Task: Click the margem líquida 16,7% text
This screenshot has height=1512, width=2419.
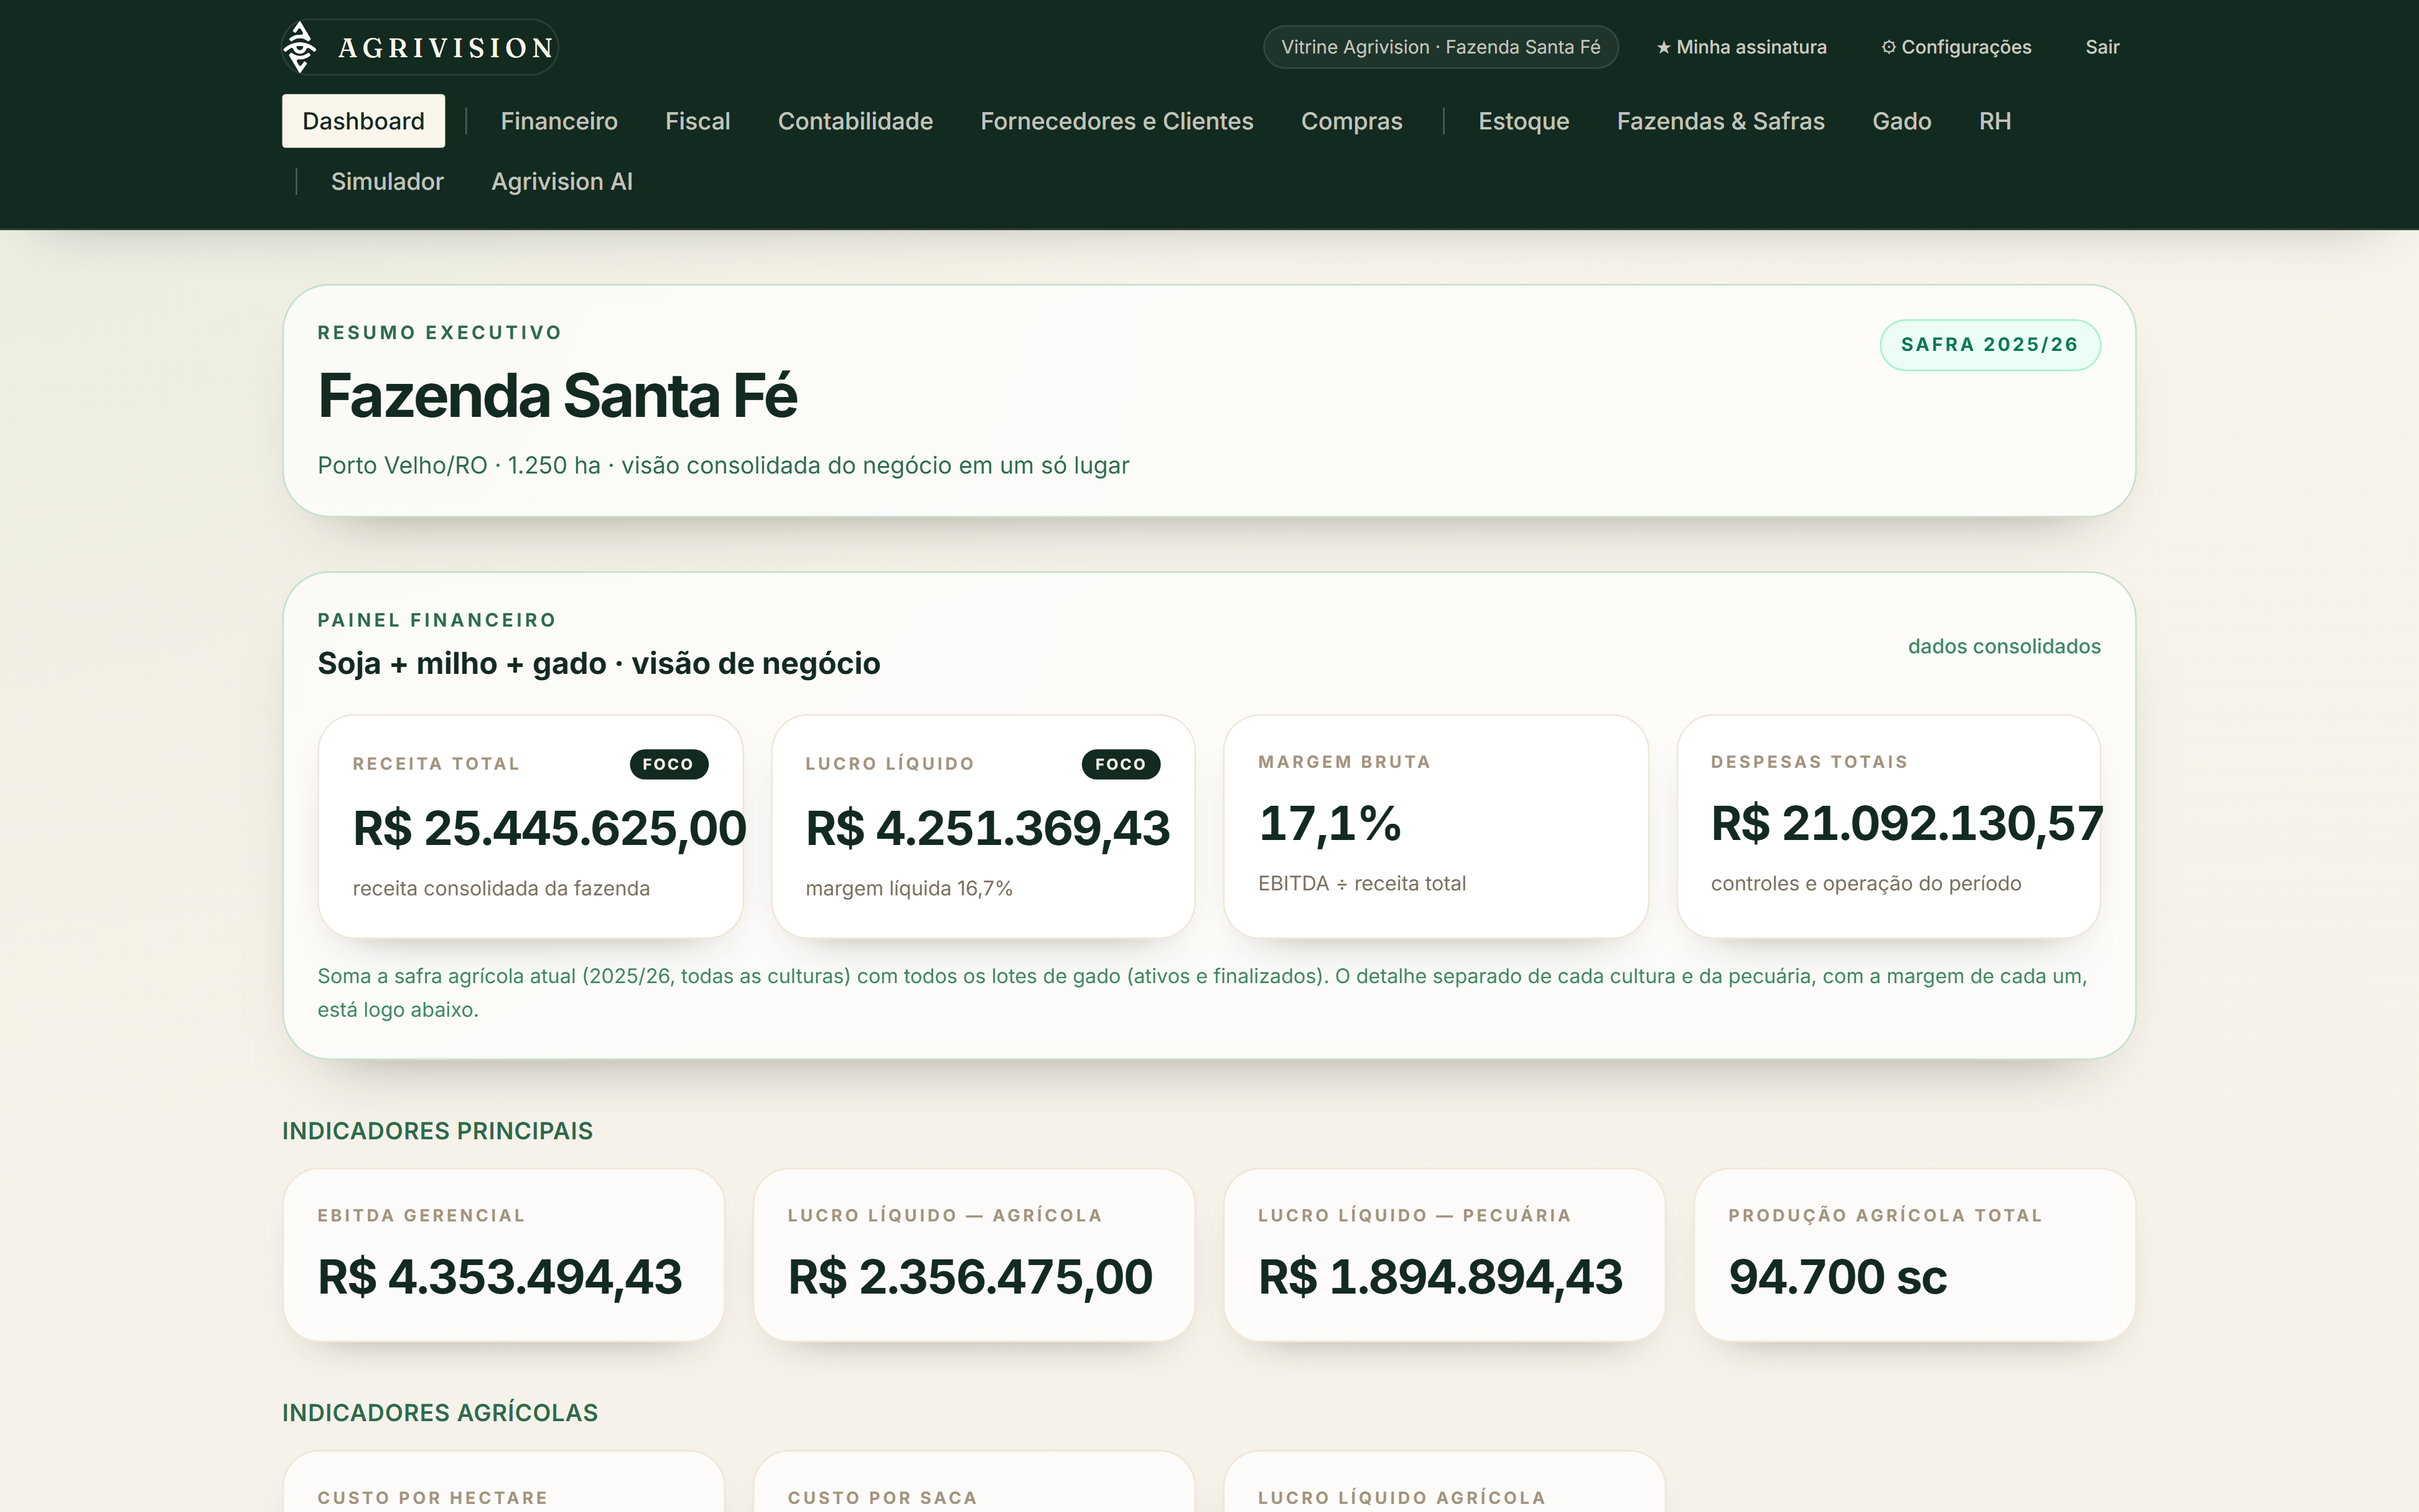Action: [x=908, y=888]
